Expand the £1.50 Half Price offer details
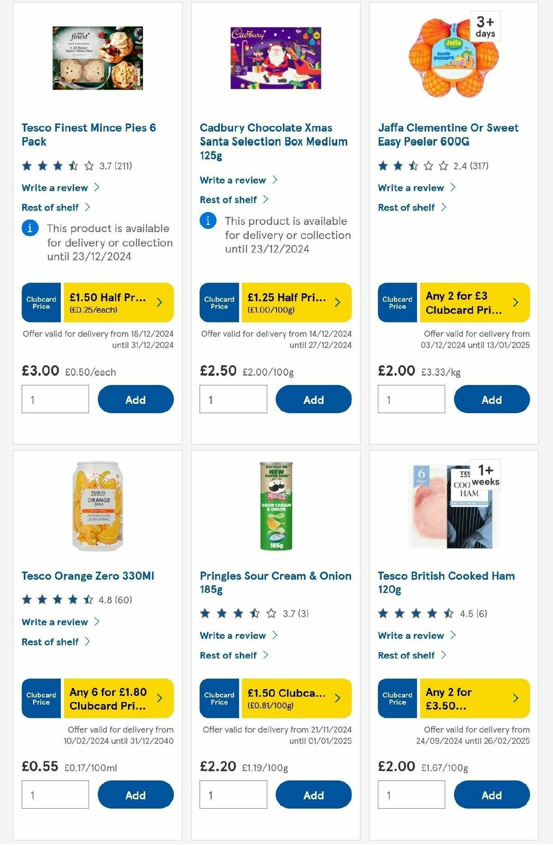The width and height of the screenshot is (553, 846). (x=159, y=303)
